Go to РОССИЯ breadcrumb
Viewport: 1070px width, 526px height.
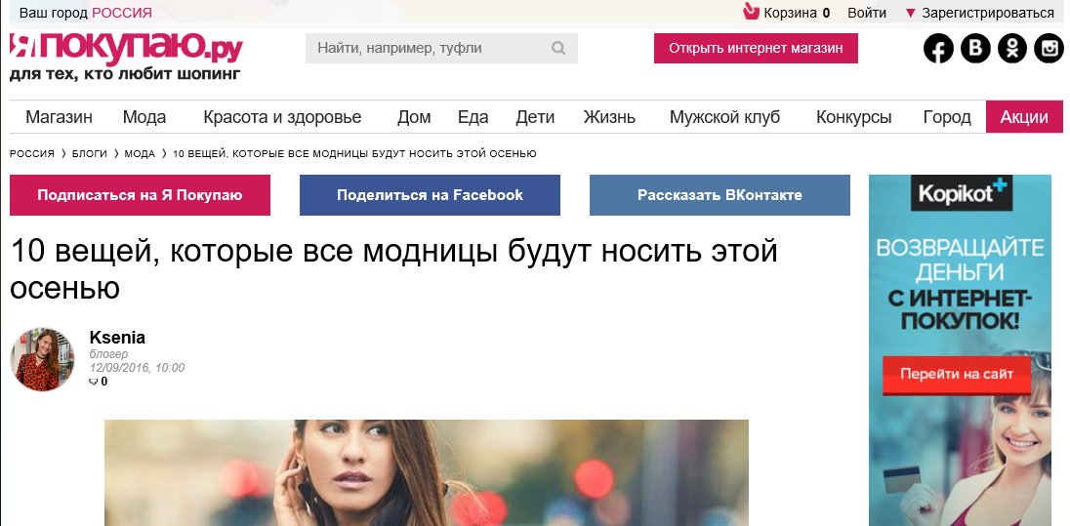coord(32,154)
